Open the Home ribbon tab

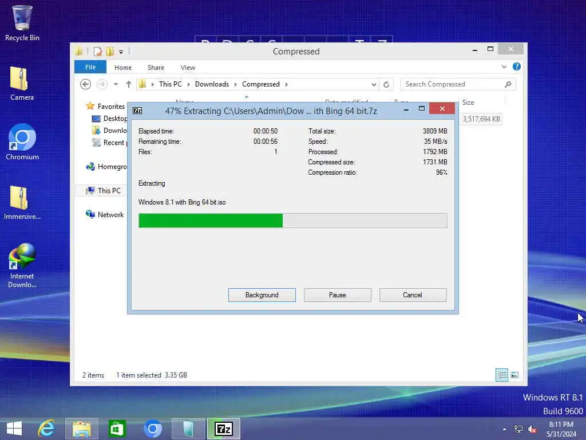(x=123, y=68)
